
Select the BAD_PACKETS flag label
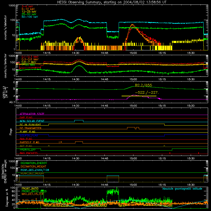(28, 153)
